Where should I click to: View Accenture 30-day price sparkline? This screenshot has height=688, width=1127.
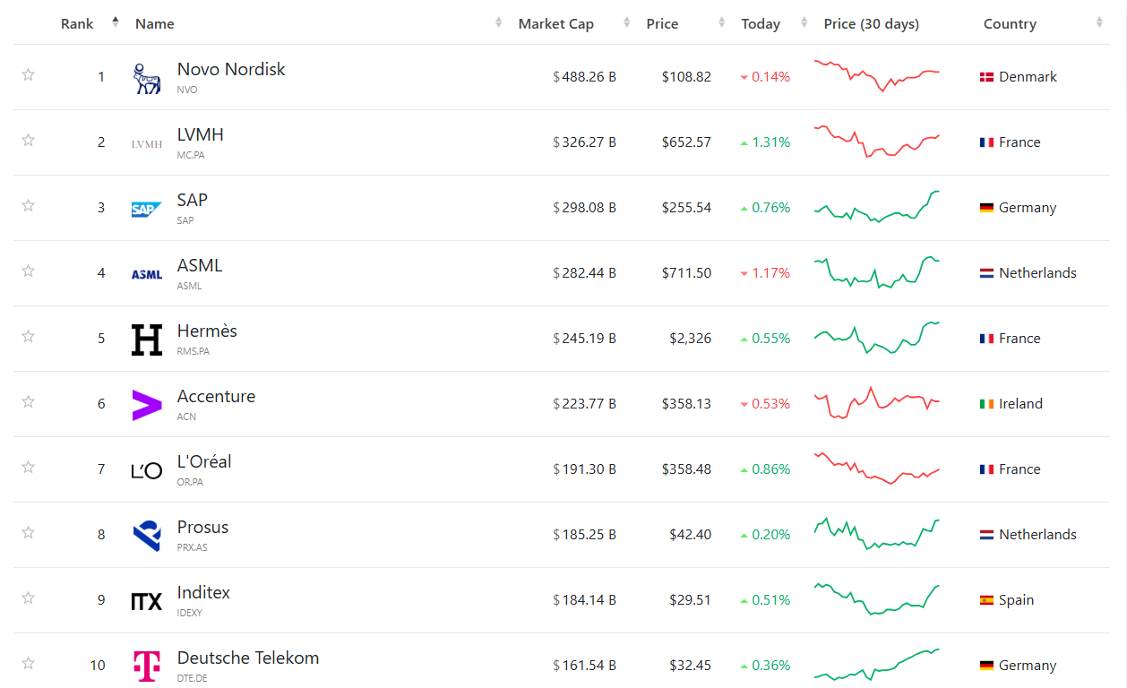(x=876, y=402)
